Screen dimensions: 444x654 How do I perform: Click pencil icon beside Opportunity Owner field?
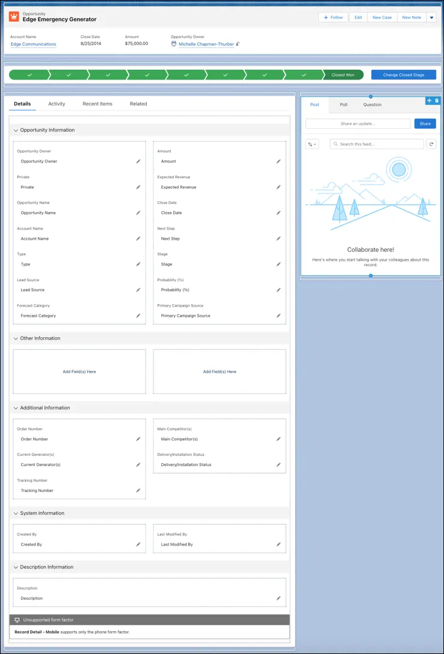(x=138, y=161)
